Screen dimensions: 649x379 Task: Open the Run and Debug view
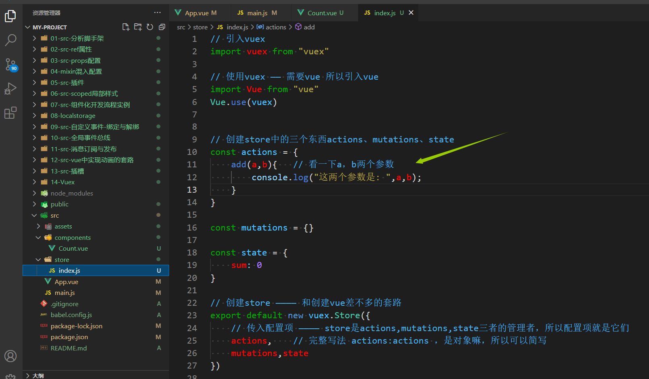tap(10, 89)
